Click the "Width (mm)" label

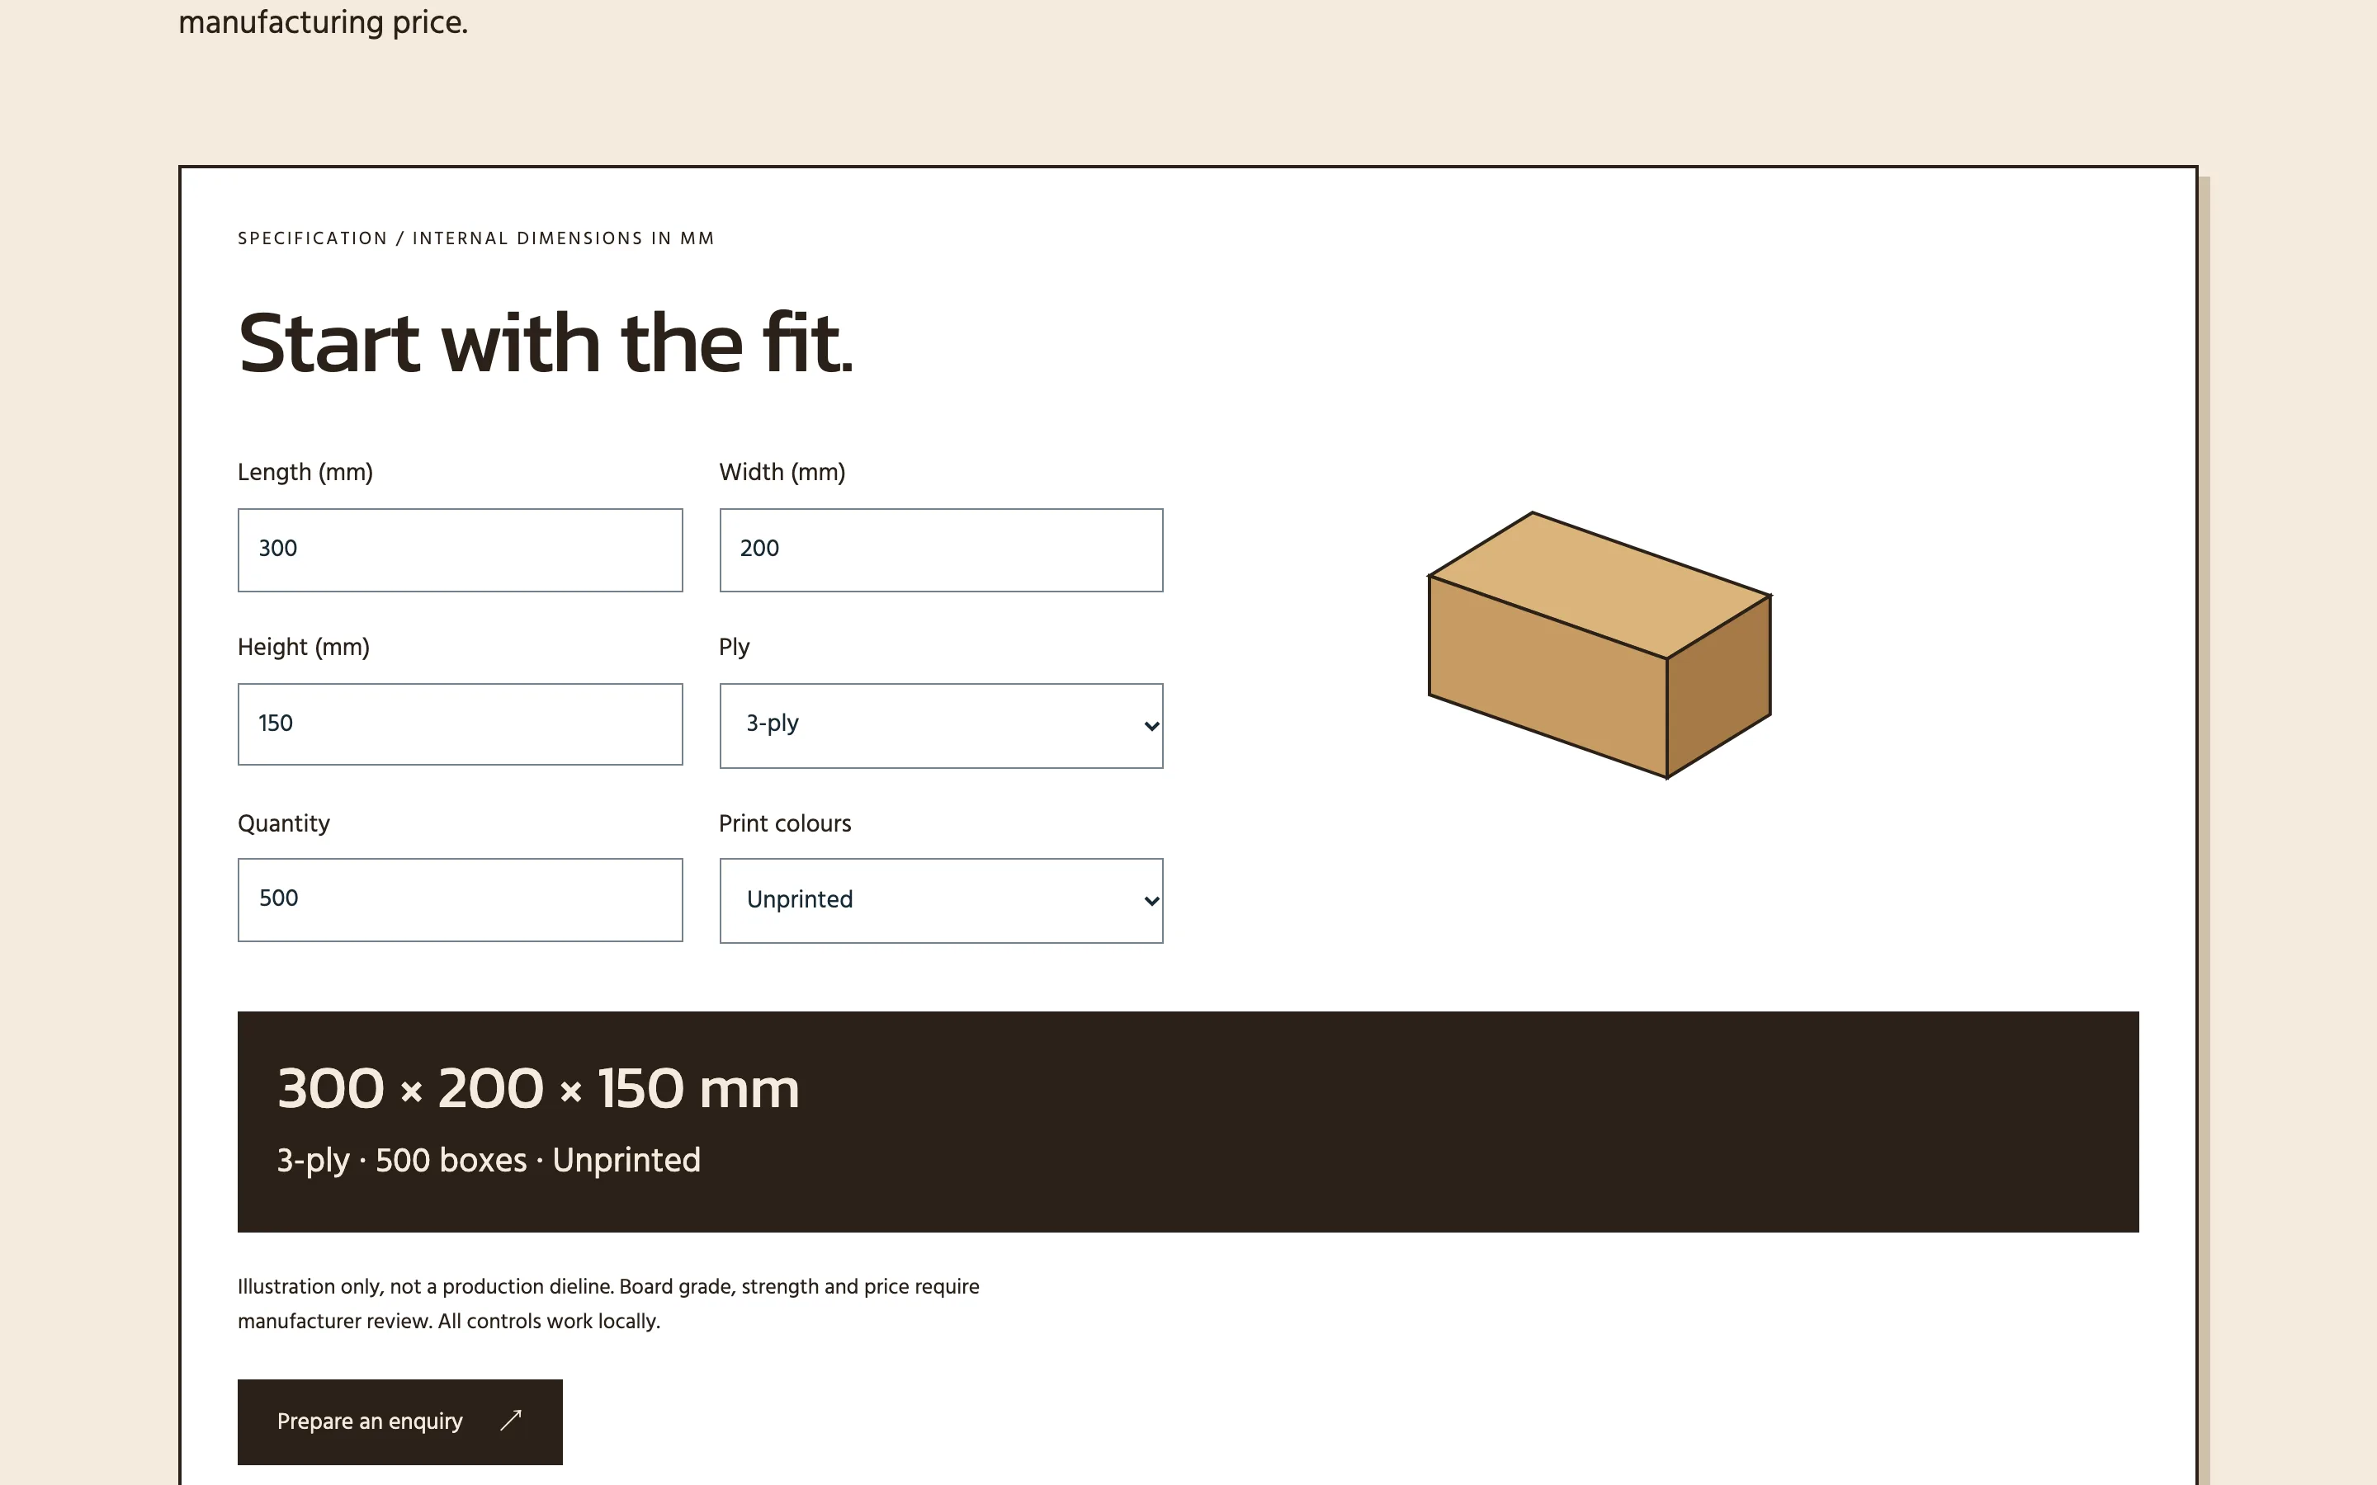(782, 473)
